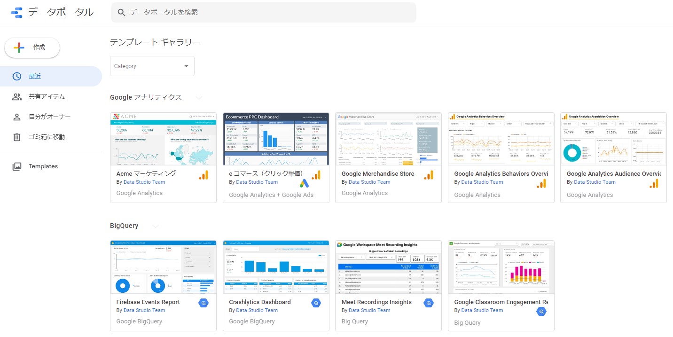
Task: Open the ACME marketing template thumbnail
Action: (164, 139)
